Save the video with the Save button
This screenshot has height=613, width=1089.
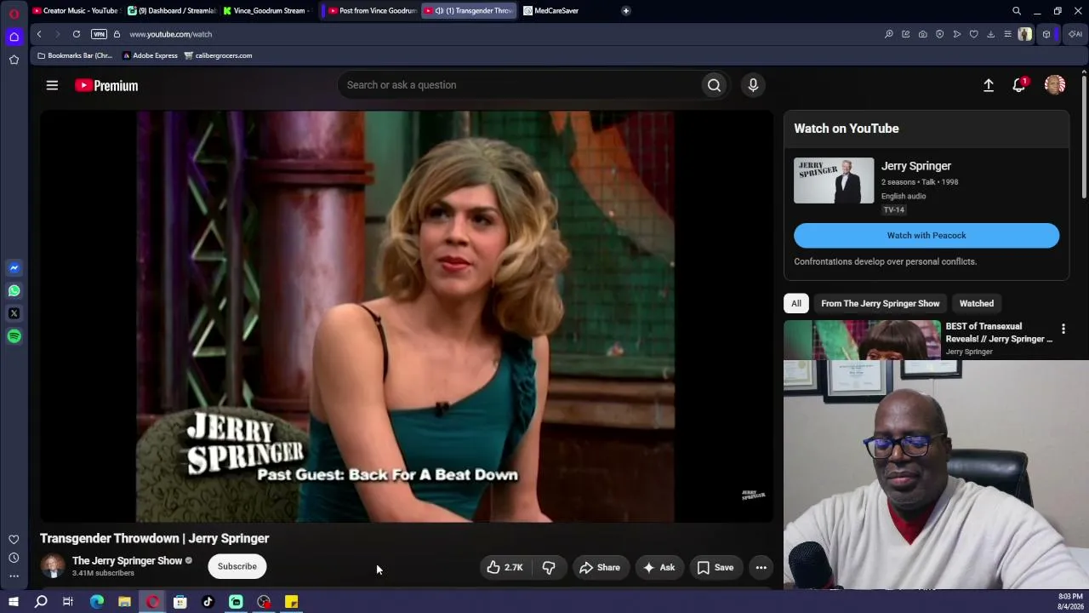coord(716,567)
